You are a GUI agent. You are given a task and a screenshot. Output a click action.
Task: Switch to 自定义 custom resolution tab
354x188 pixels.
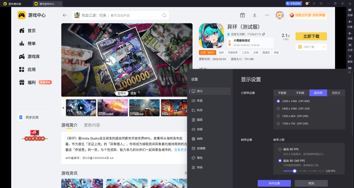tap(336, 93)
